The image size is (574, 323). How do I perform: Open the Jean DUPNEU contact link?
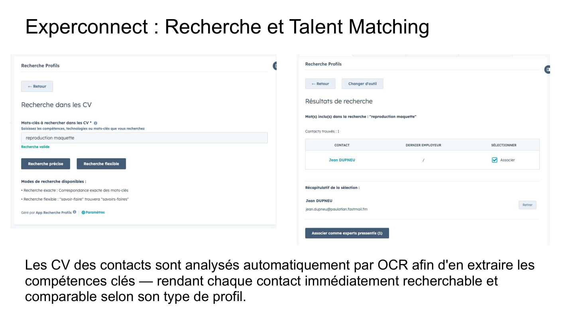coord(342,160)
